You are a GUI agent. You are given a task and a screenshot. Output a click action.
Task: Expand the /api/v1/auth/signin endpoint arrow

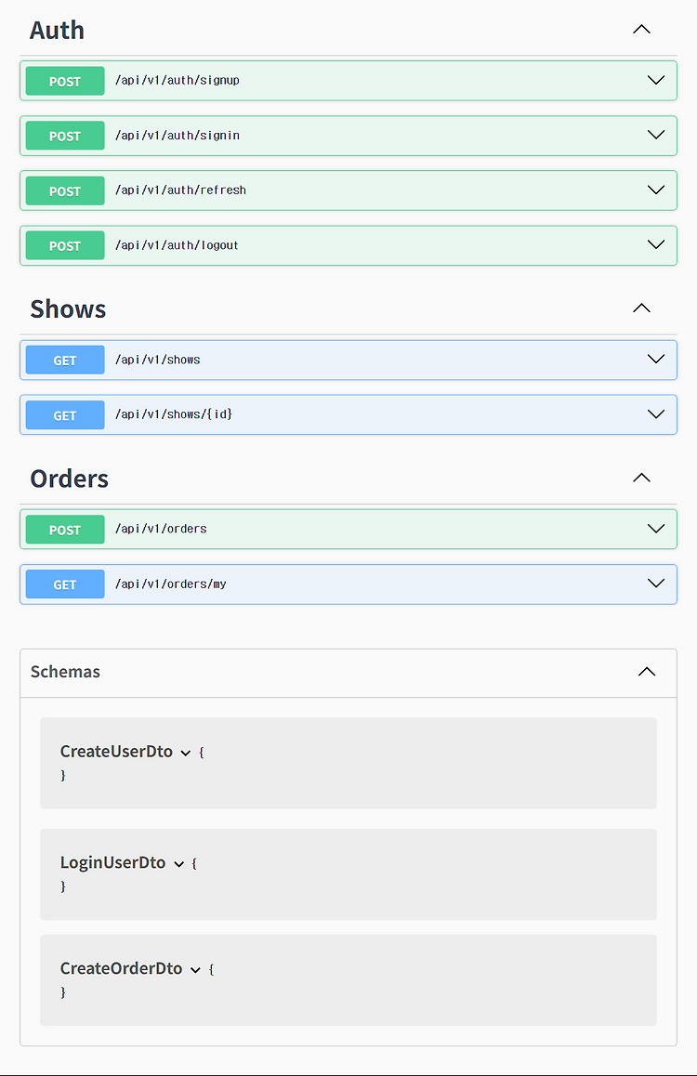click(656, 135)
